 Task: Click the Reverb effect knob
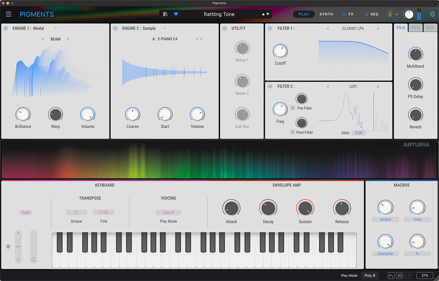pos(416,115)
